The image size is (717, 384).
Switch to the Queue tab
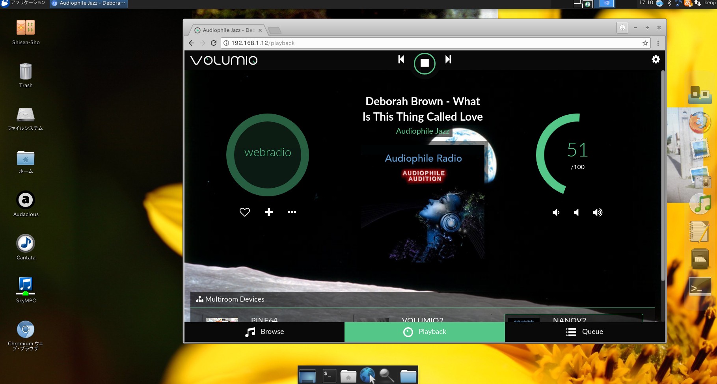[x=585, y=332]
